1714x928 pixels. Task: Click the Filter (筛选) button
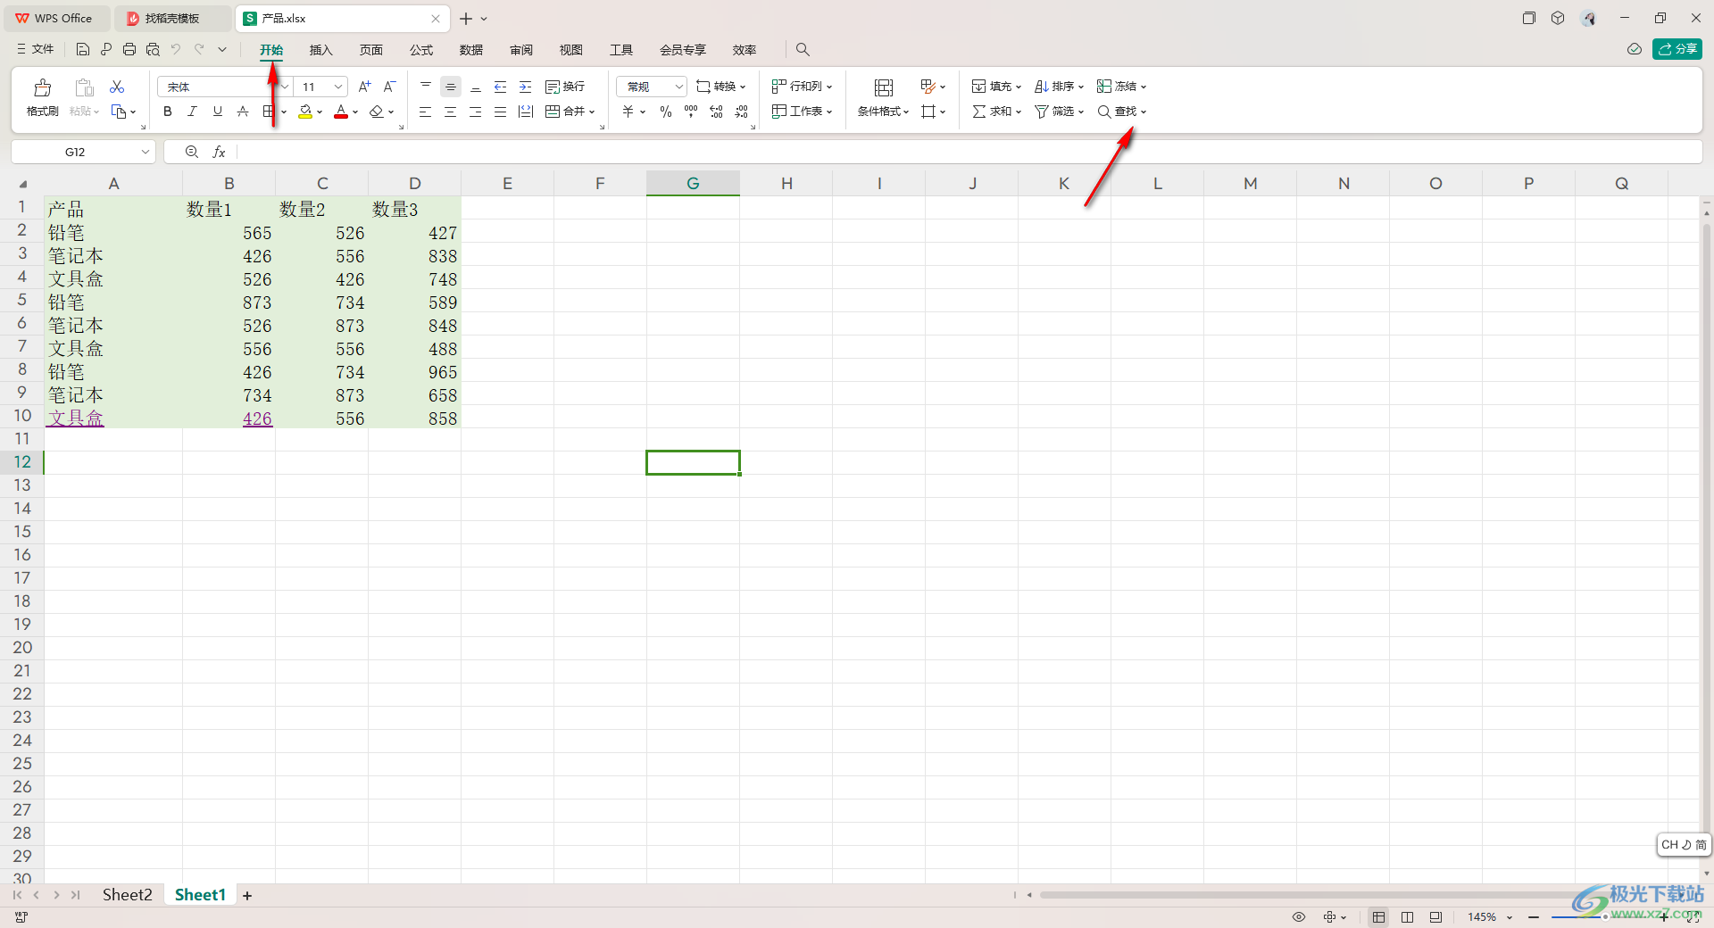[x=1059, y=112]
